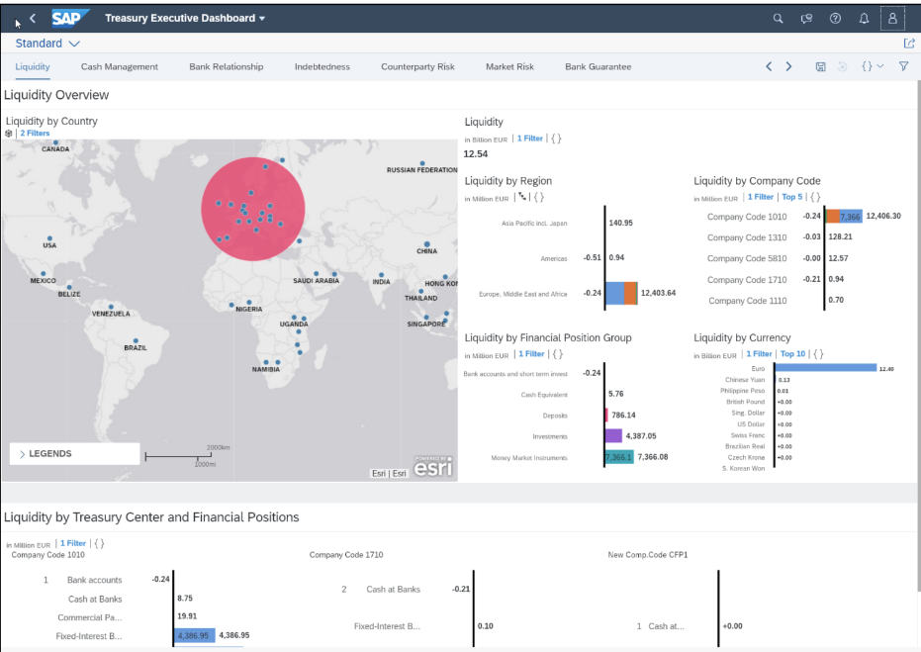This screenshot has width=921, height=652.
Task: Expand the Standard variant dropdown
Action: pyautogui.click(x=73, y=44)
